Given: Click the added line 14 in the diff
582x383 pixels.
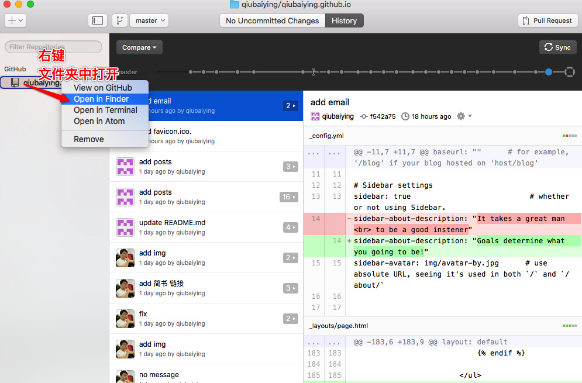Looking at the screenshot, I should click(x=442, y=246).
